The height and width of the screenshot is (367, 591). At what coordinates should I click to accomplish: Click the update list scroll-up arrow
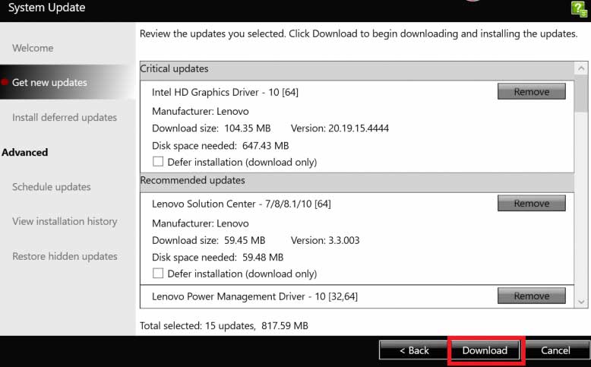point(581,68)
